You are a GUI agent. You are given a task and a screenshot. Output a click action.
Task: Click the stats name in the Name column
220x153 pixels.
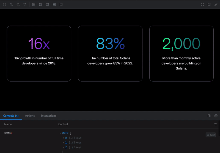(x=7, y=133)
